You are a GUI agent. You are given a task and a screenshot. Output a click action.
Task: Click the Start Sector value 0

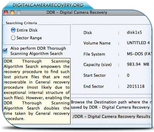pyautogui.click(x=128, y=75)
